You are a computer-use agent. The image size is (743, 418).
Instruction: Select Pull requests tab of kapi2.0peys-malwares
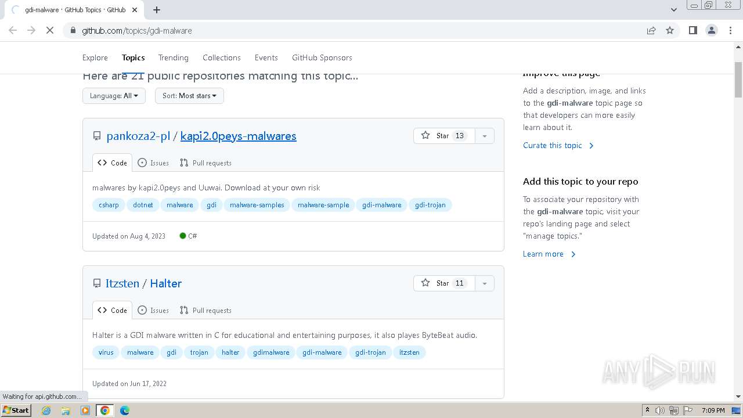[x=205, y=163]
